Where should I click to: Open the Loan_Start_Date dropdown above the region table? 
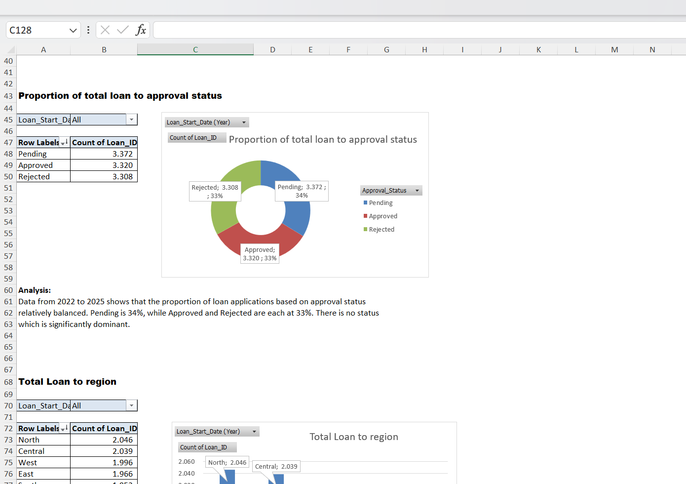(131, 405)
